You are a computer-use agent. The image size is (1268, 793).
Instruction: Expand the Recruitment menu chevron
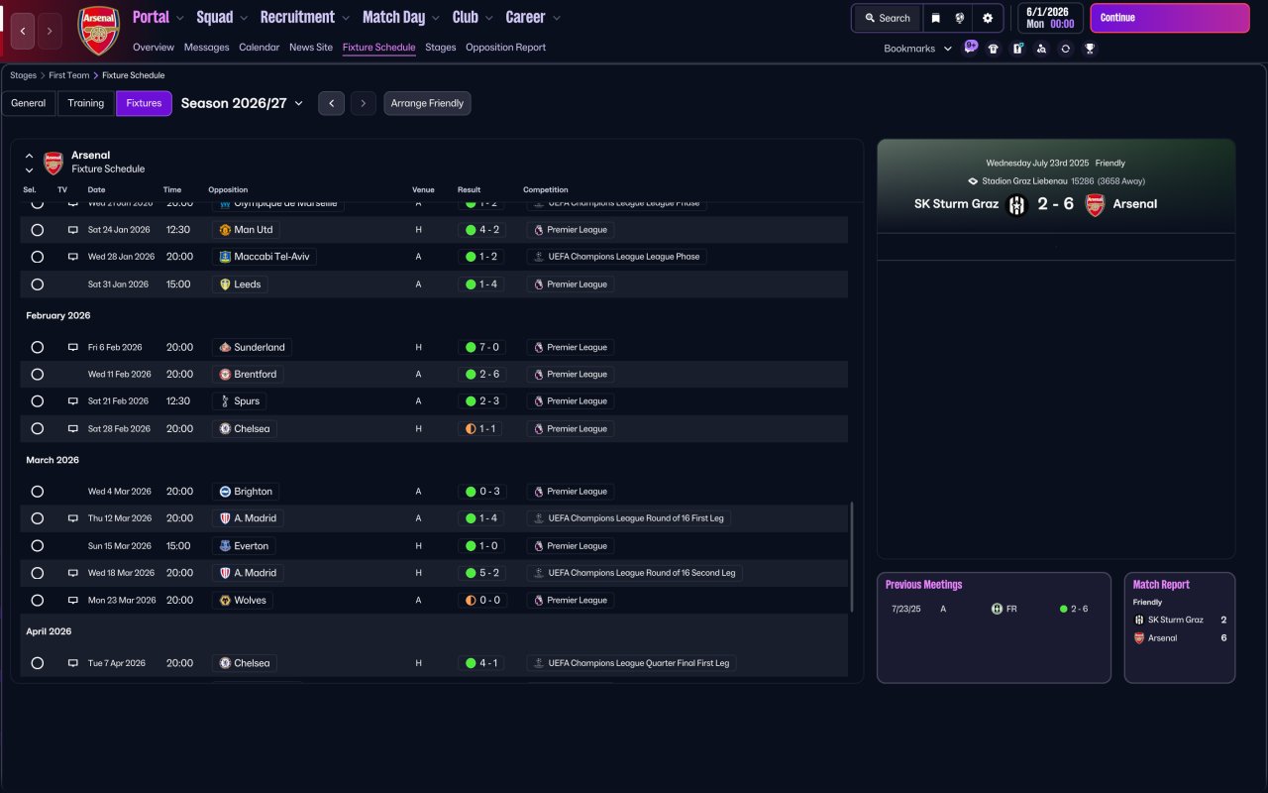tap(345, 18)
